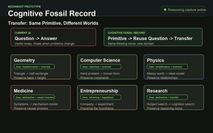Screen dimensions: 213x133
Task: Select the 'Uses: reframing + hypothesis' tag
Action: coord(101,97)
